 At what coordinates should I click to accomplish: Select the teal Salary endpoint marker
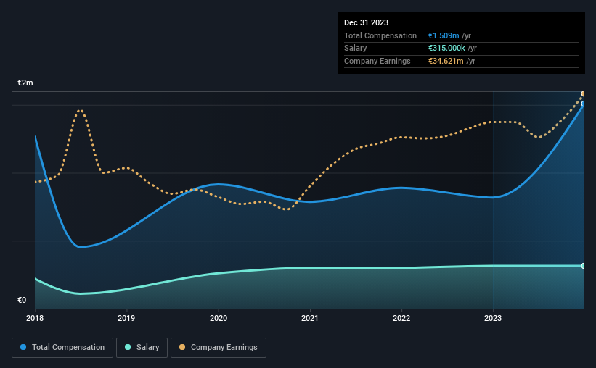(583, 266)
